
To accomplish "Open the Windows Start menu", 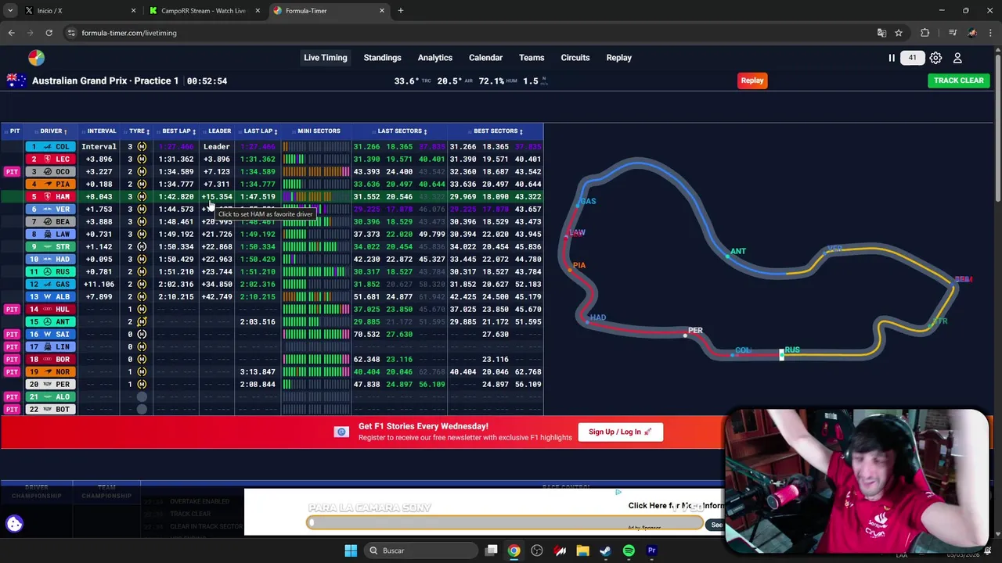I will click(x=351, y=550).
